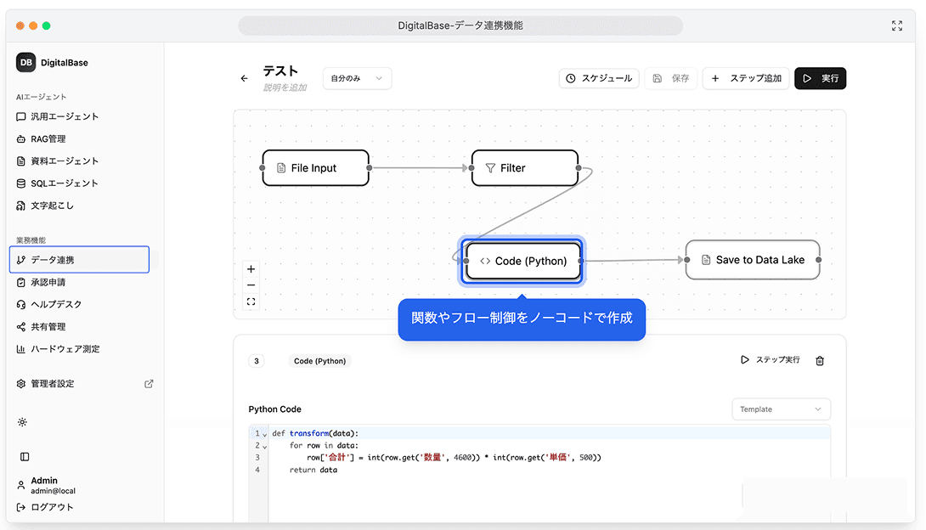Select the File Input node
The image size is (926, 530).
[316, 167]
